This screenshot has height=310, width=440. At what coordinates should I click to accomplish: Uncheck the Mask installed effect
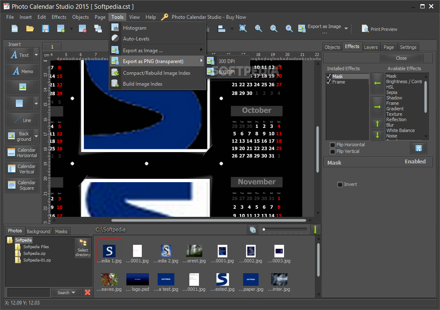pyautogui.click(x=329, y=76)
